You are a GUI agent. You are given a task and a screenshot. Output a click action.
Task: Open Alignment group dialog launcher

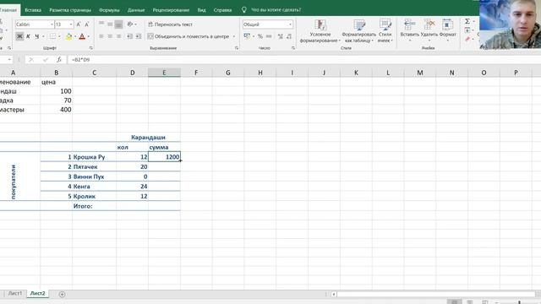237,48
